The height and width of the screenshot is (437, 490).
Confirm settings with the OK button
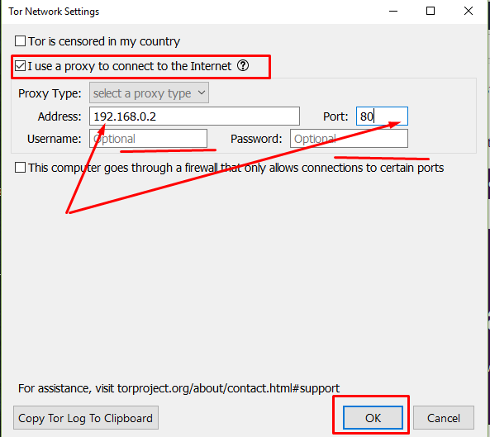pyautogui.click(x=373, y=418)
